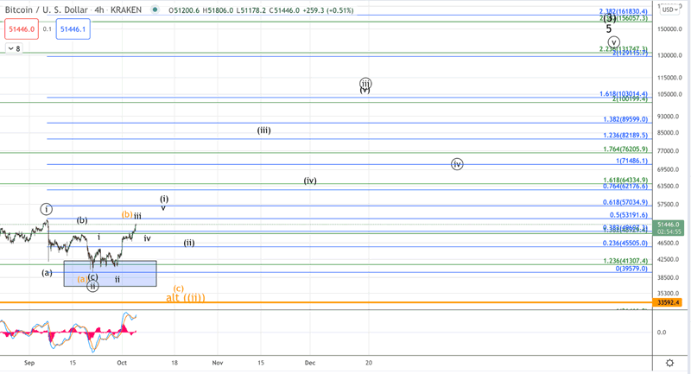Click the orange alt ((ii)) text label
The height and width of the screenshot is (374, 691).
(x=186, y=297)
